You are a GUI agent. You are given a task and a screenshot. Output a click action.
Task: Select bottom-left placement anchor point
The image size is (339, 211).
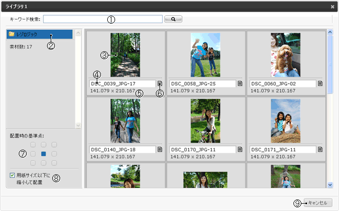(33, 163)
